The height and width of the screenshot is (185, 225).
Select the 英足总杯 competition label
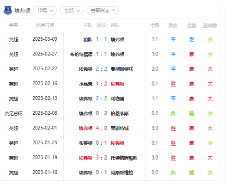[13, 114]
